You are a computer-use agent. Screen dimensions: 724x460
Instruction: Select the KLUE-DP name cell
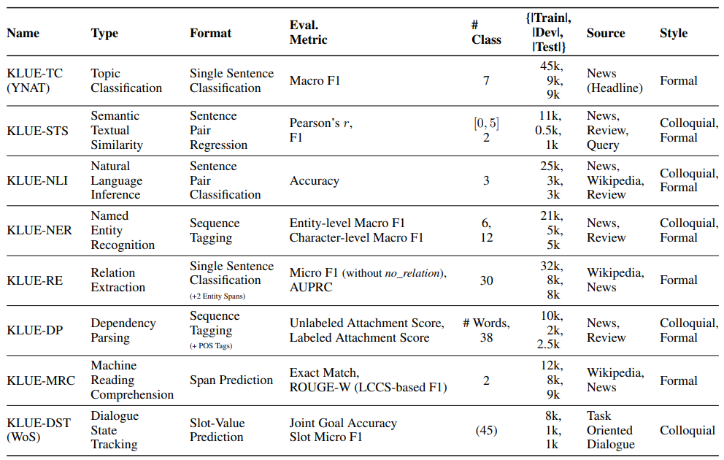[x=35, y=330]
